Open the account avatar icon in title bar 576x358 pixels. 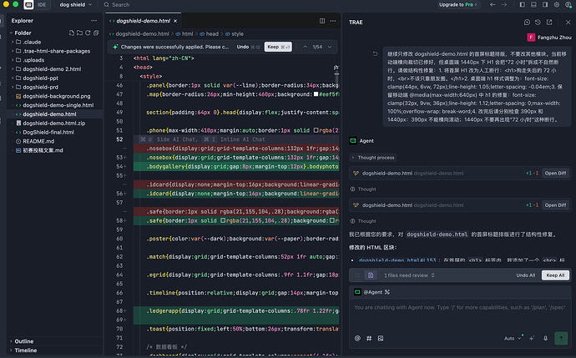pos(568,5)
